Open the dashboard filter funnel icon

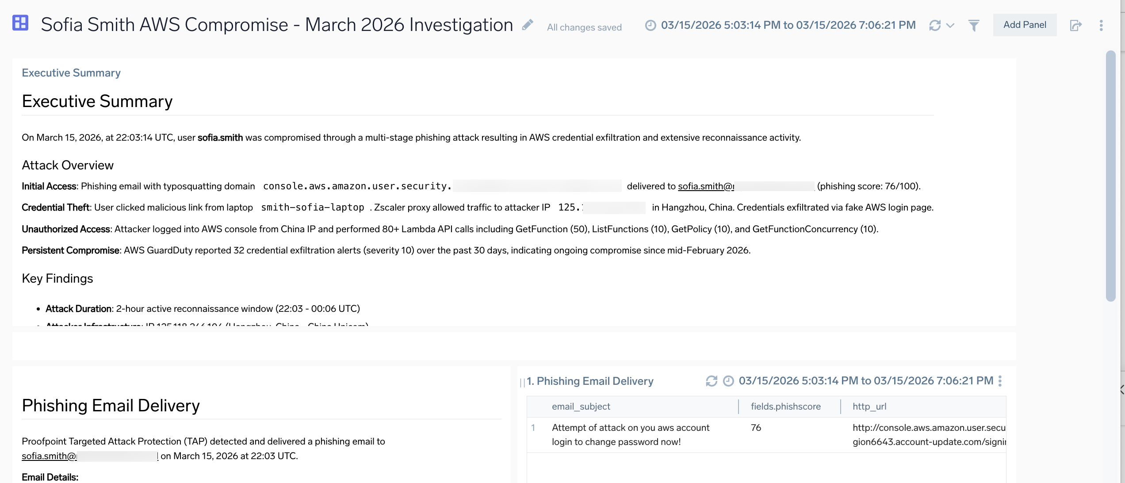[974, 25]
